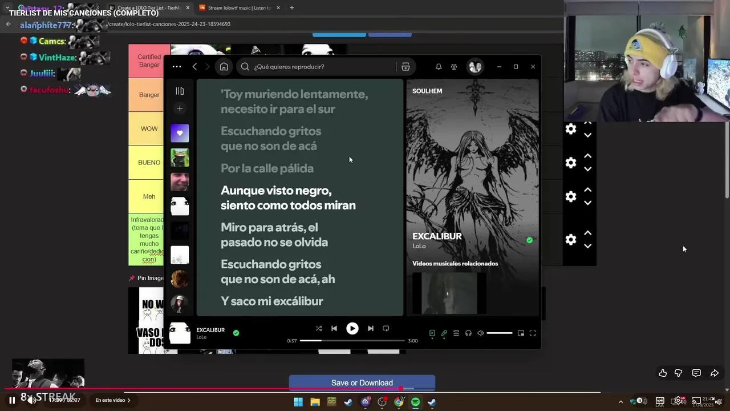Toggle Spotify repeat
This screenshot has height=411, width=730.
click(x=386, y=328)
